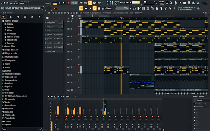The height and width of the screenshot is (131, 210).
Task: Click the Track 7 label in the playlist
Action: coord(69,67)
